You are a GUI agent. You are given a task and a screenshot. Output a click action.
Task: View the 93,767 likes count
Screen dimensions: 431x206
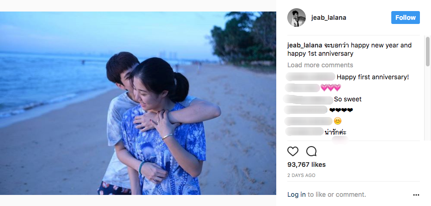pos(306,165)
